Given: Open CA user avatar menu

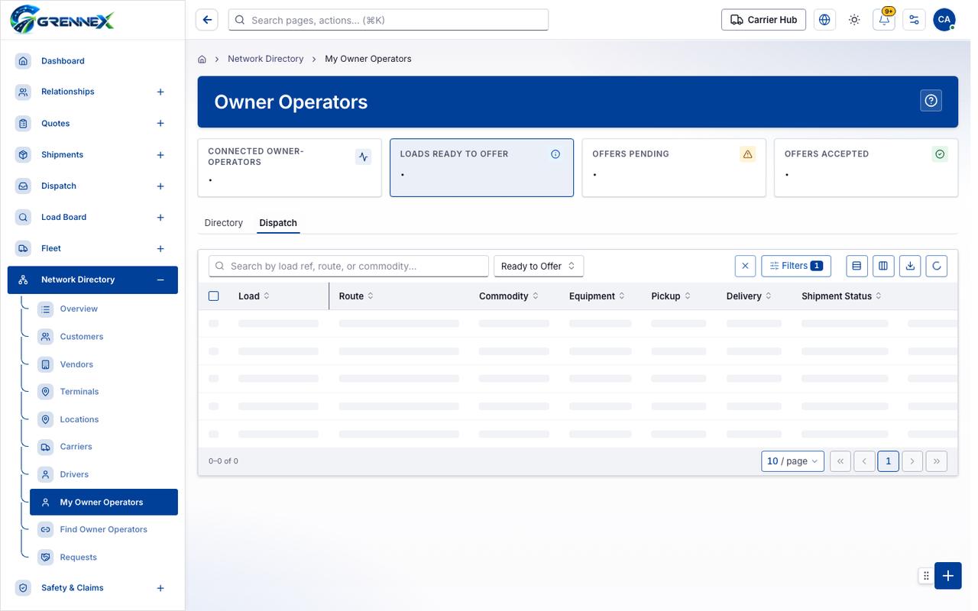Looking at the screenshot, I should pyautogui.click(x=944, y=20).
